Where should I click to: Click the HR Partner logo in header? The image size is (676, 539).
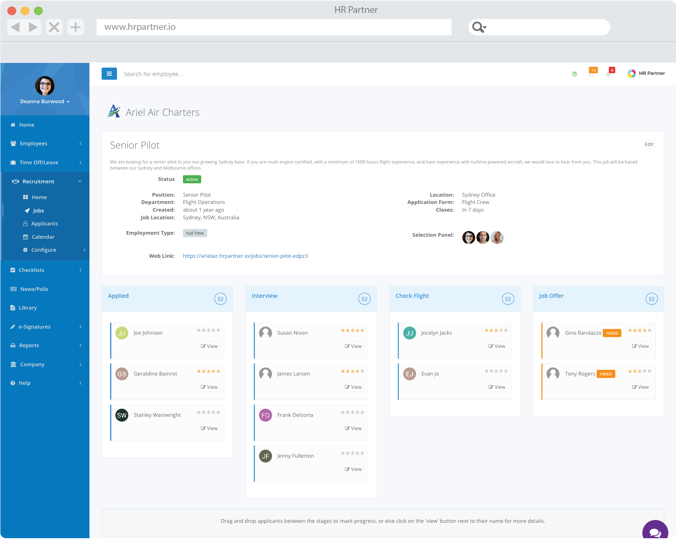[646, 73]
